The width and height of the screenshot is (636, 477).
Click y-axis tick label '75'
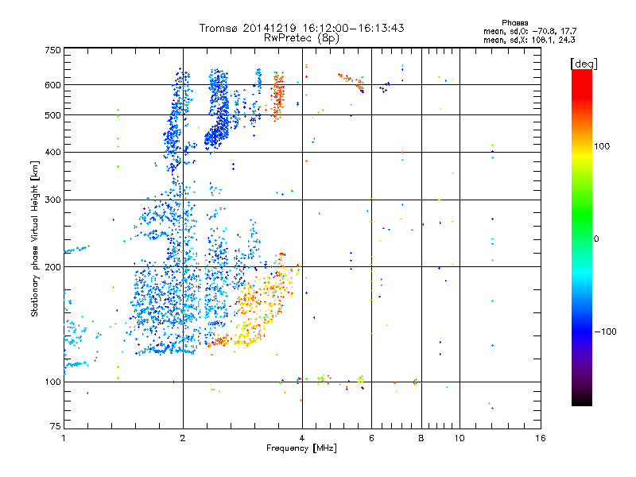point(56,426)
